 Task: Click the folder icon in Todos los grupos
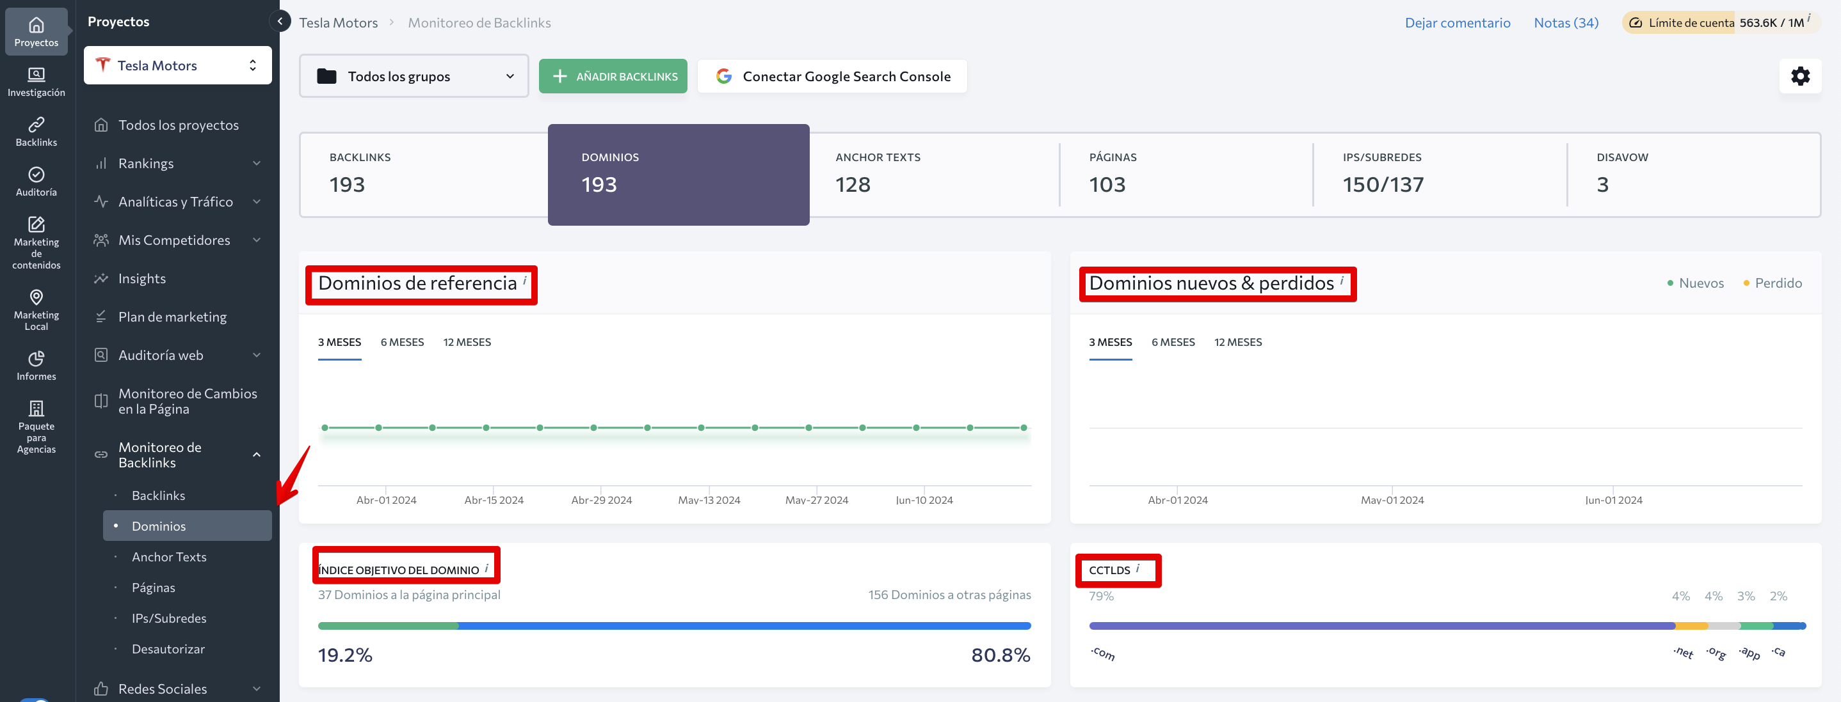click(326, 77)
